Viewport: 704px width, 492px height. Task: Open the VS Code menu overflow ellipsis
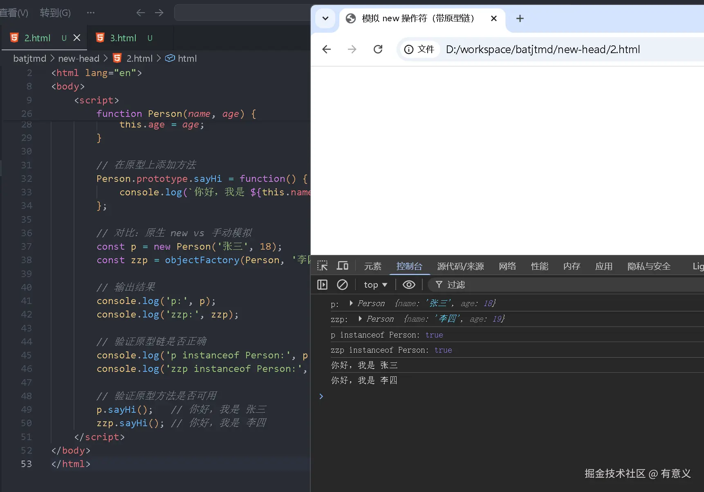pos(91,13)
